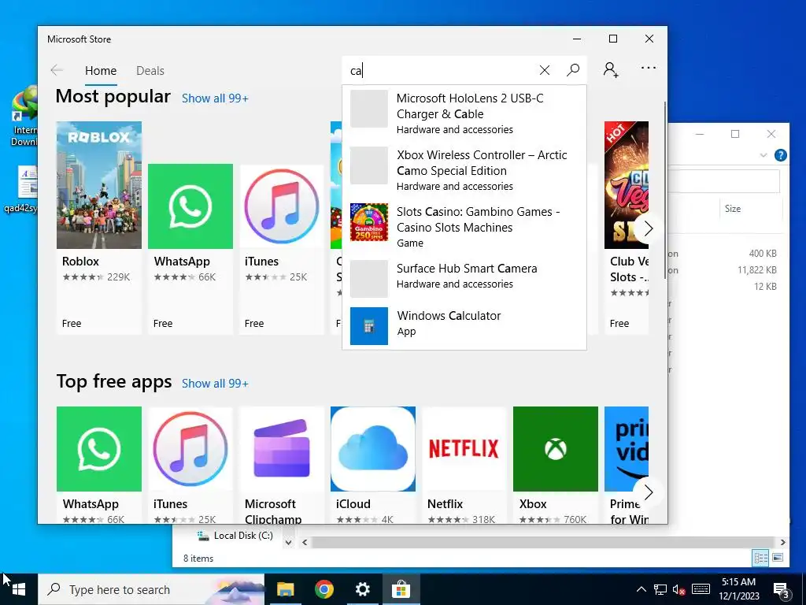
Task: Open Prime Video tile in Top free apps
Action: click(626, 465)
